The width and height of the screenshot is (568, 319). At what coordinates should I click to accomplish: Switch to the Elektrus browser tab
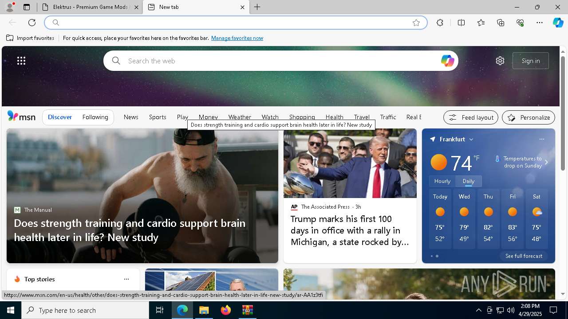[x=89, y=7]
